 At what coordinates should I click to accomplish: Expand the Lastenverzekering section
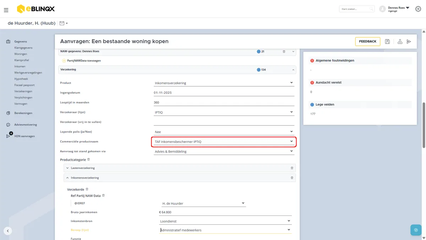click(x=67, y=168)
